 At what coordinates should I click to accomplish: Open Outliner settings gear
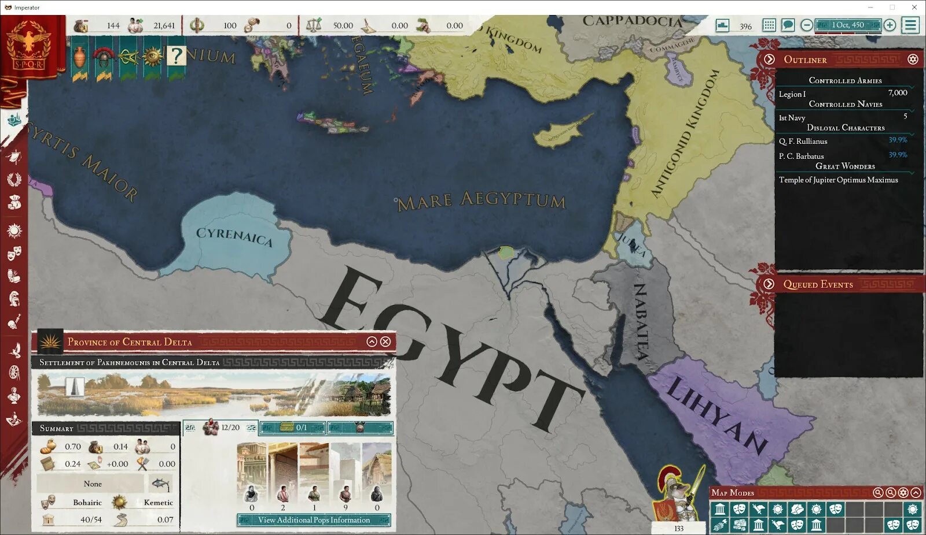click(x=913, y=59)
